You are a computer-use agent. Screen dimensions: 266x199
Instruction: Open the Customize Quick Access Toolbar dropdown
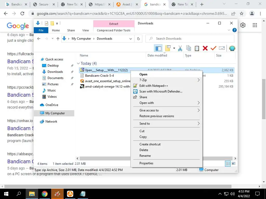57,24
